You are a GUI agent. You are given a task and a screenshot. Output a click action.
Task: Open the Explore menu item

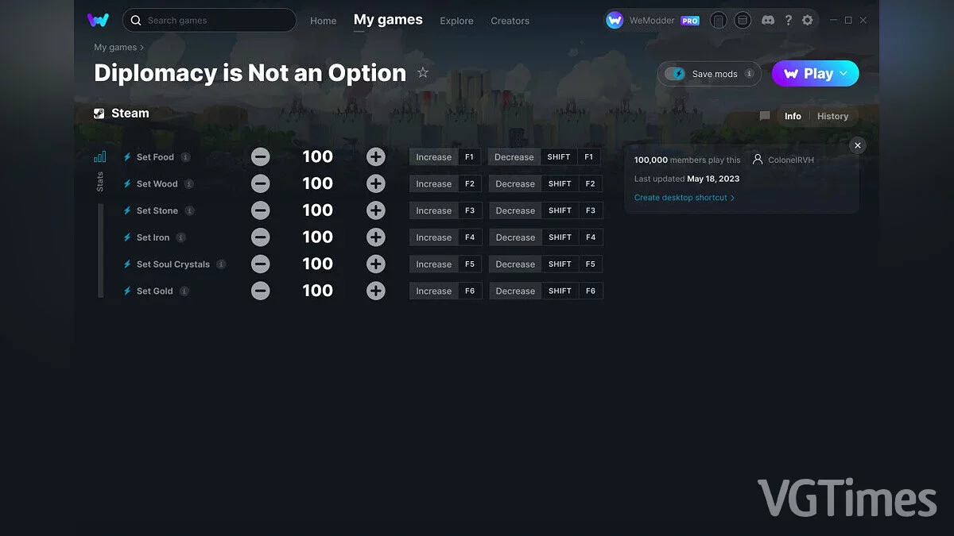(x=456, y=21)
